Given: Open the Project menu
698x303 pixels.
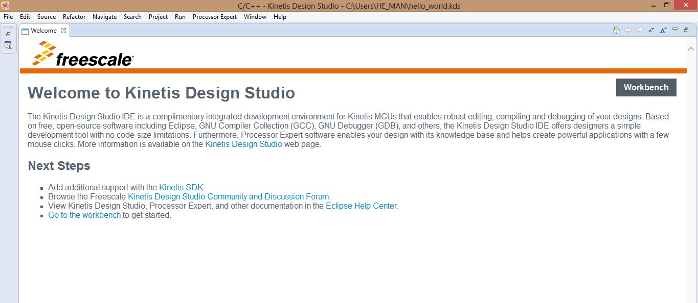Looking at the screenshot, I should [x=158, y=17].
